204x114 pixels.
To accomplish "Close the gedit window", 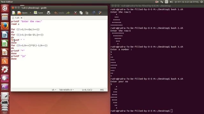I will [13, 8].
